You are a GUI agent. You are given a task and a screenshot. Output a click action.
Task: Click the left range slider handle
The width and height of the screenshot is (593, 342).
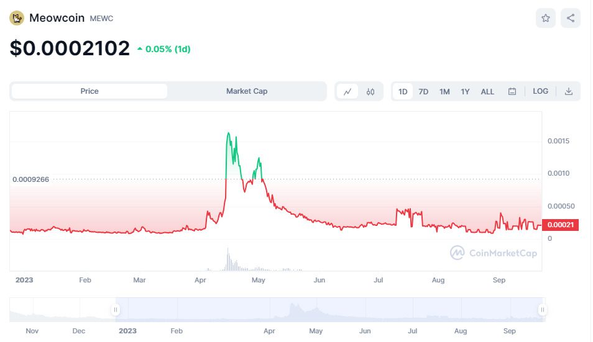(115, 309)
